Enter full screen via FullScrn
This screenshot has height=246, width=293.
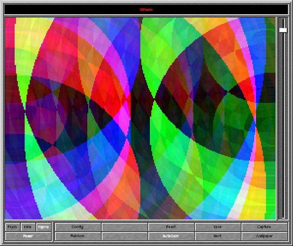(78, 236)
